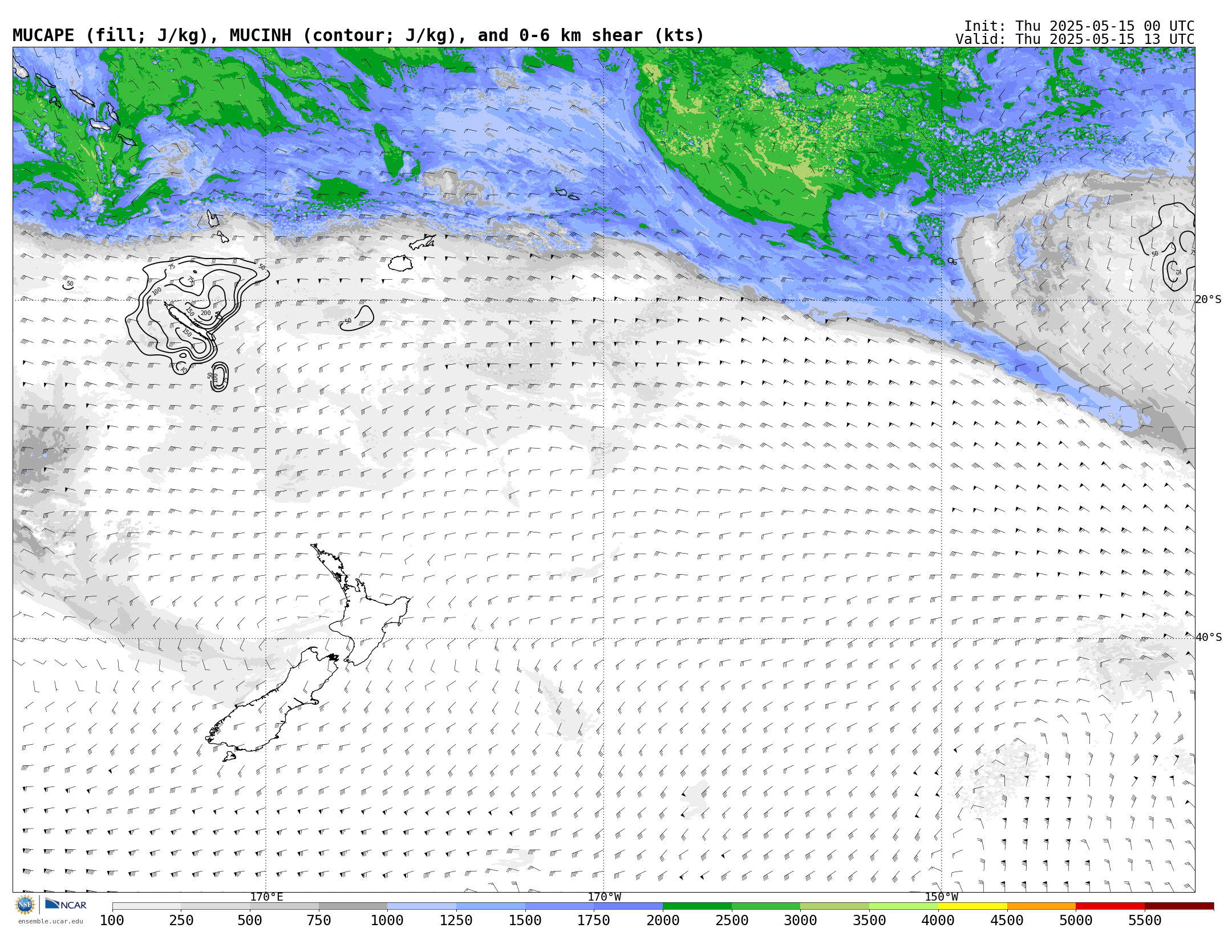Viewport: 1232px width, 928px height.
Task: Click the Valid: Thu 2025-05-15 13 UTC text
Action: [1075, 39]
